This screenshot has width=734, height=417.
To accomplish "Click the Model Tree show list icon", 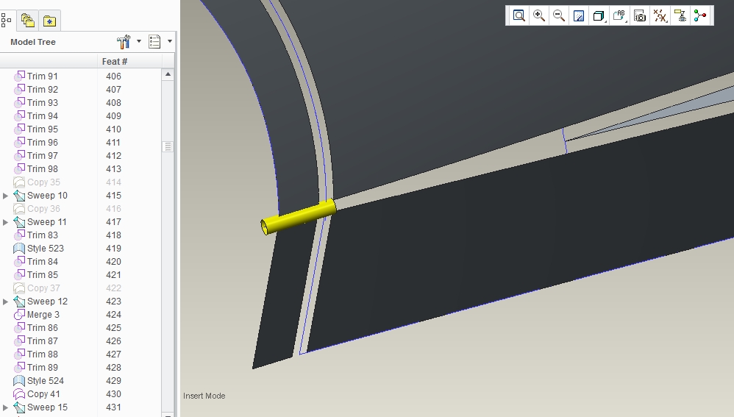I will coord(154,42).
